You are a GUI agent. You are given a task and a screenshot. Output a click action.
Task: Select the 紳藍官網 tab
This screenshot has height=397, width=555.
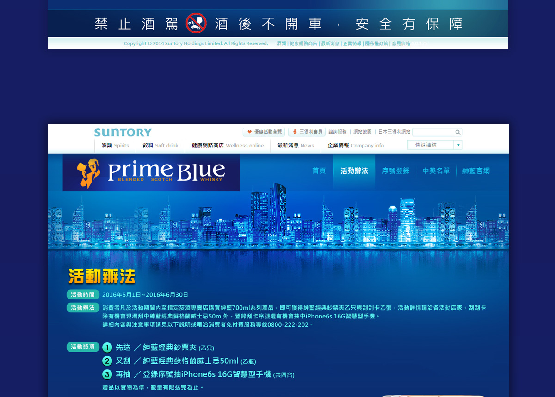476,171
